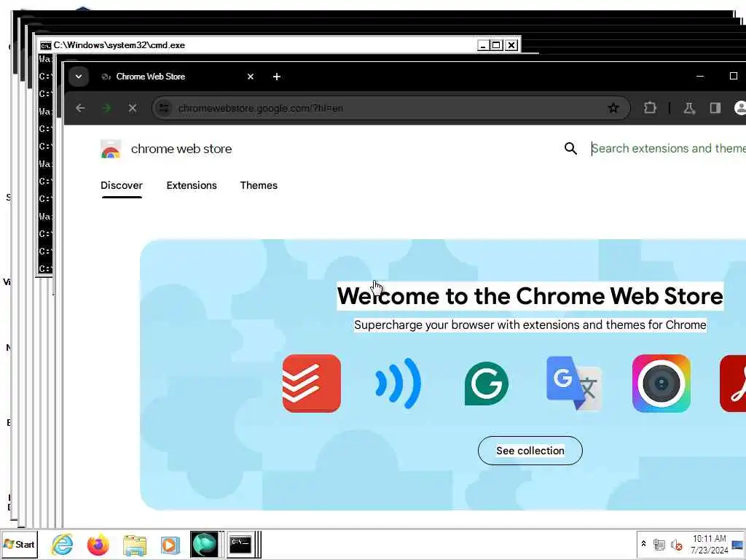The image size is (746, 560).
Task: Open Windows Media Player from the taskbar
Action: pyautogui.click(x=170, y=545)
